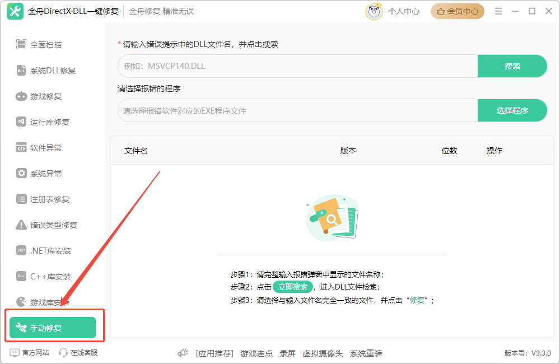560x364 pixels.
Task: Open the 全面扫描 full scan icon
Action: tap(21, 45)
